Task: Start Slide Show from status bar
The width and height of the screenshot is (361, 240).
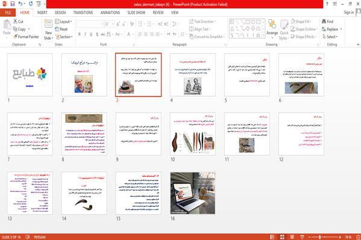Action: pos(303,237)
